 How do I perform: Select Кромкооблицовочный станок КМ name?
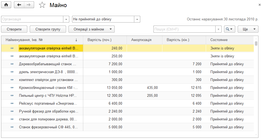point(48,88)
